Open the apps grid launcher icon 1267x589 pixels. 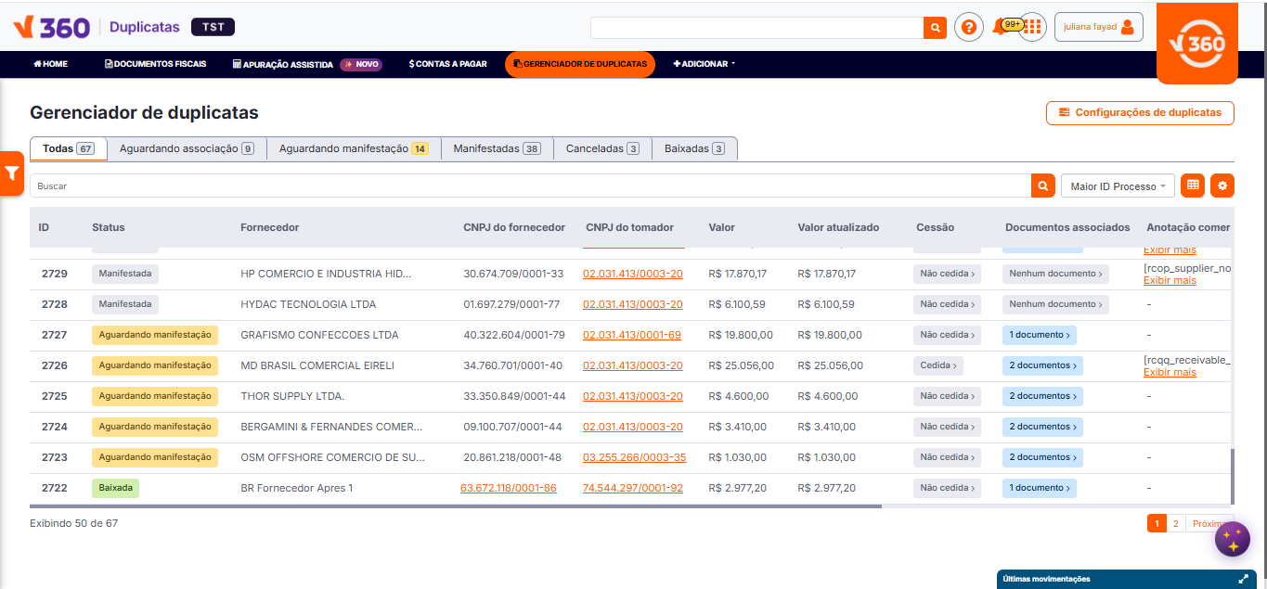(1032, 27)
